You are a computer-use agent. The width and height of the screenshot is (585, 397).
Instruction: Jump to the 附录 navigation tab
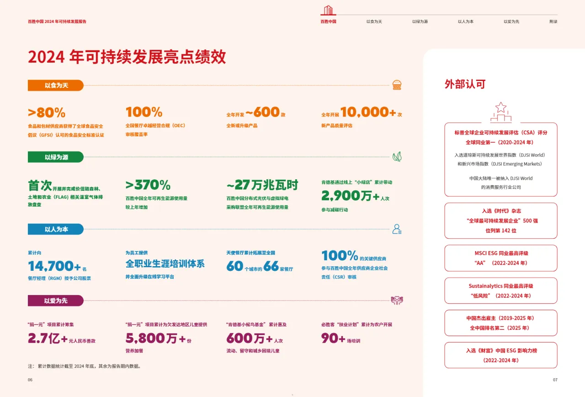pyautogui.click(x=553, y=21)
